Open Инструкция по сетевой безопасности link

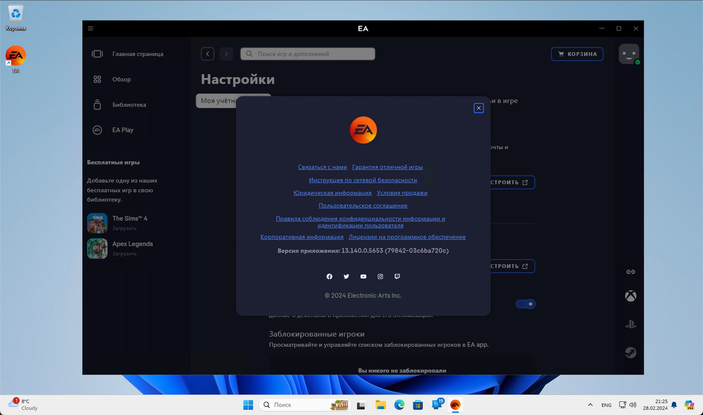point(363,180)
